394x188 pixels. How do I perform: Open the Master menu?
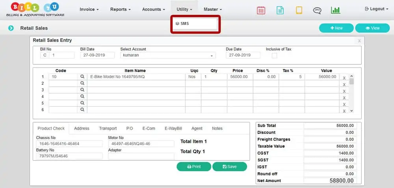click(x=213, y=9)
